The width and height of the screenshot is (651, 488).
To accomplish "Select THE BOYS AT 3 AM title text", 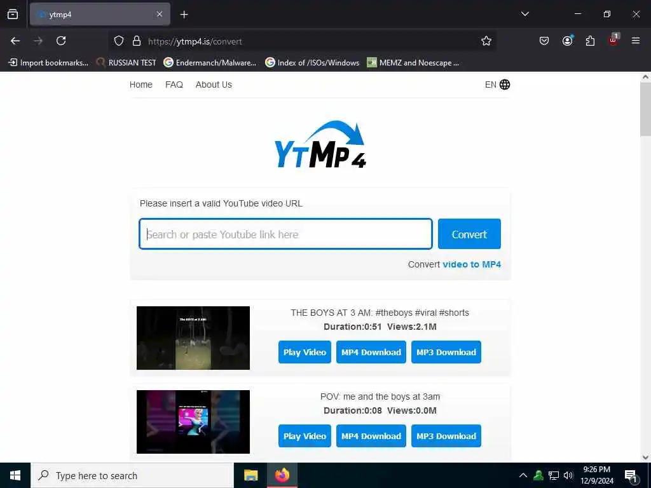I will click(x=380, y=313).
